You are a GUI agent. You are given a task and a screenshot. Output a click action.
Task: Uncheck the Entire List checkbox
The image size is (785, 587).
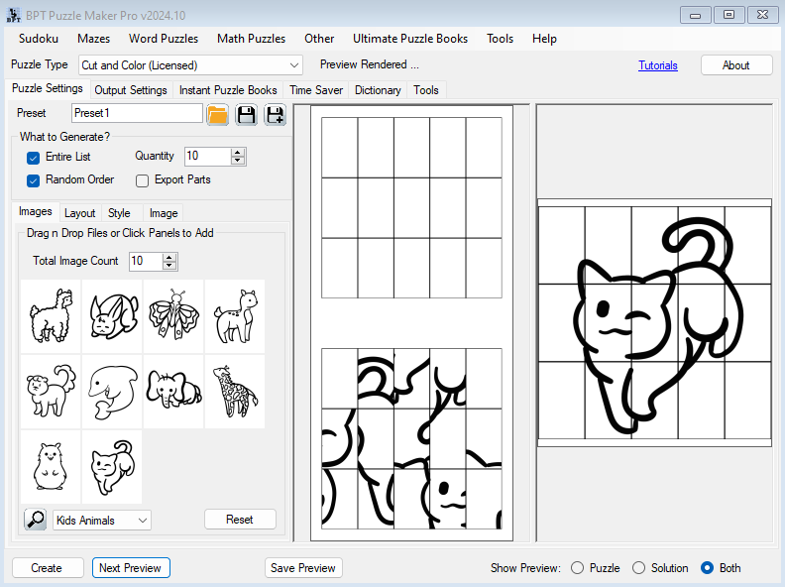(34, 157)
